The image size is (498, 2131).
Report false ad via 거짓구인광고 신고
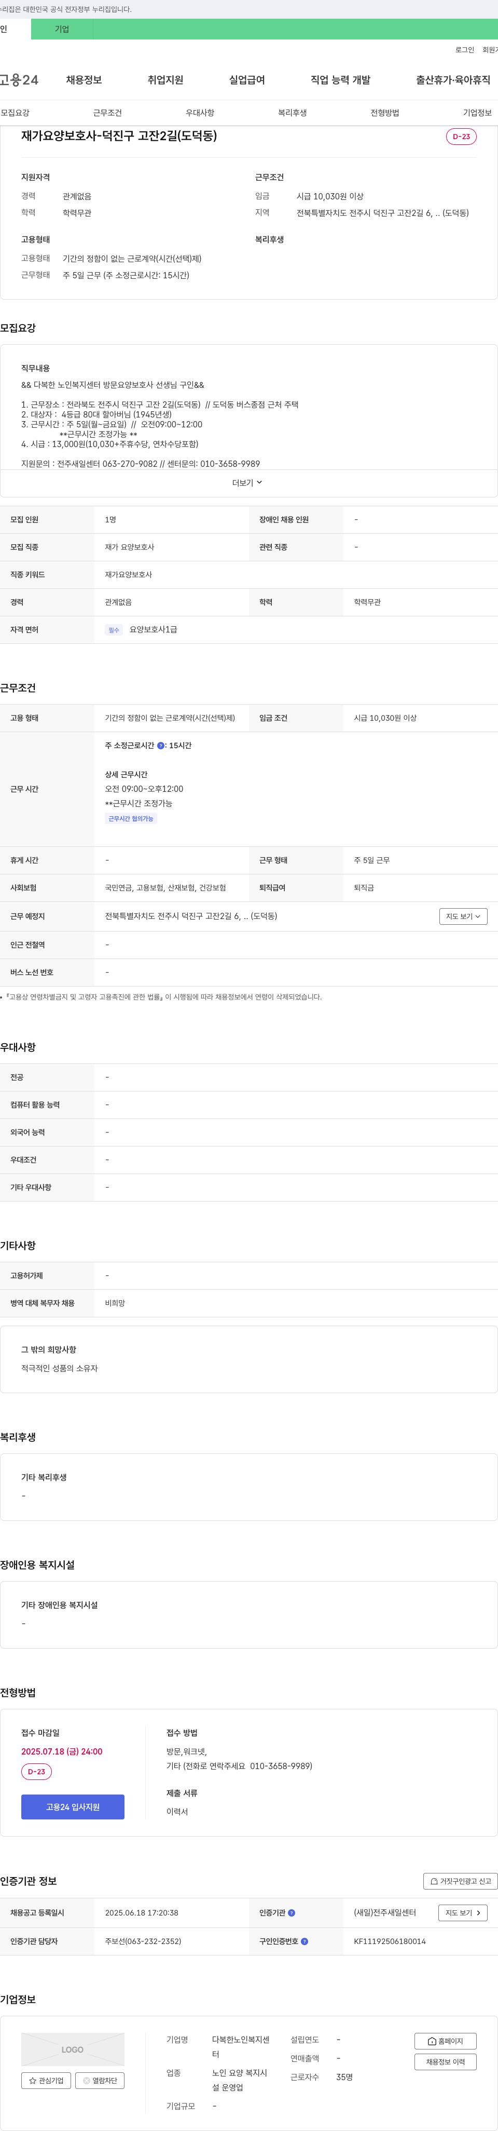[460, 1880]
